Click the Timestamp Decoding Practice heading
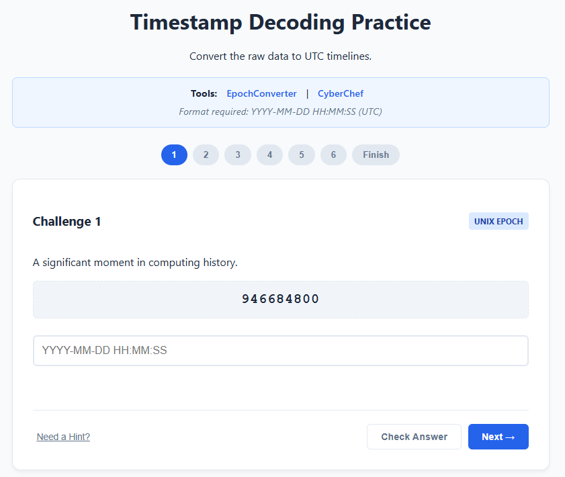 (x=281, y=22)
